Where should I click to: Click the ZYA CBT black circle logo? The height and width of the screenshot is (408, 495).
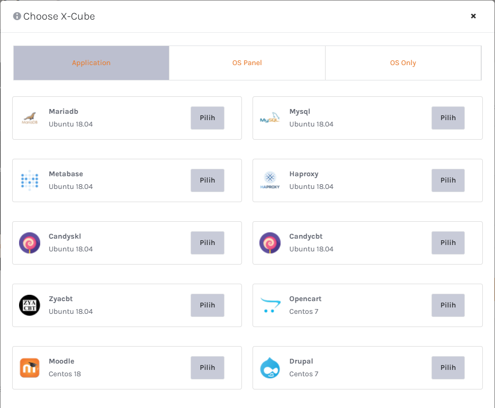click(x=30, y=305)
